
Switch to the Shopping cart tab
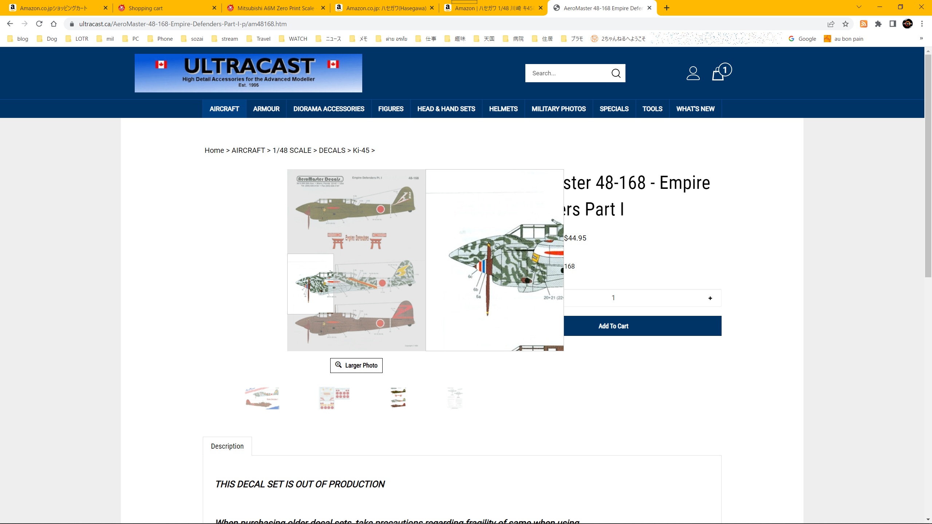(167, 8)
